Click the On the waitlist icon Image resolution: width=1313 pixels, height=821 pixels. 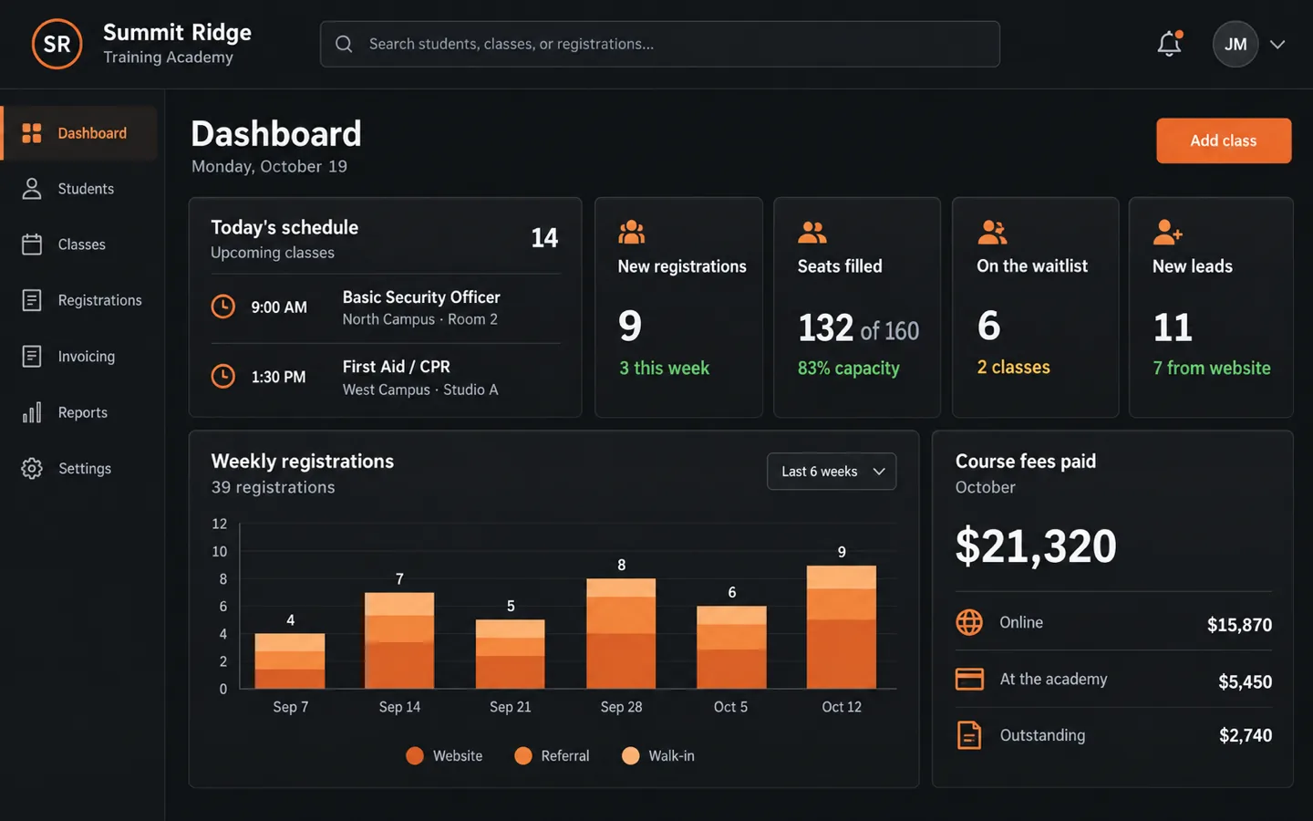992,233
